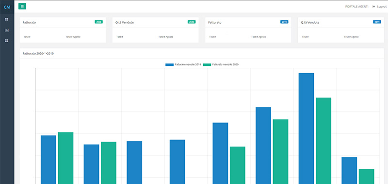Viewport: 388px width, 184px height.
Task: Click the green 2020 badge on Fatturato card
Action: pos(98,22)
